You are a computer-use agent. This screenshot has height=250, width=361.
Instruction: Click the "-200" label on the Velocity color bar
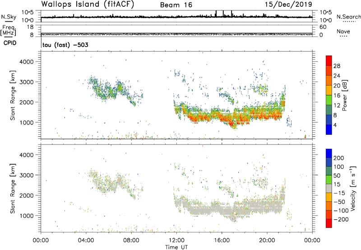[x=341, y=219]
